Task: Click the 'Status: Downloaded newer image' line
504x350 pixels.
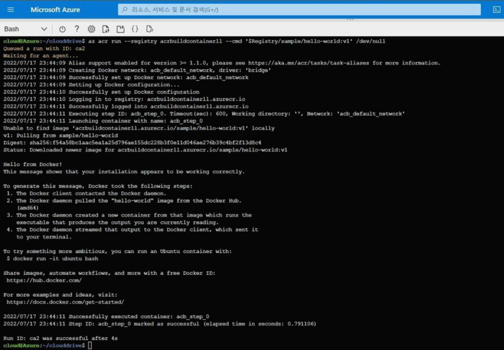Action: pyautogui.click(x=145, y=150)
